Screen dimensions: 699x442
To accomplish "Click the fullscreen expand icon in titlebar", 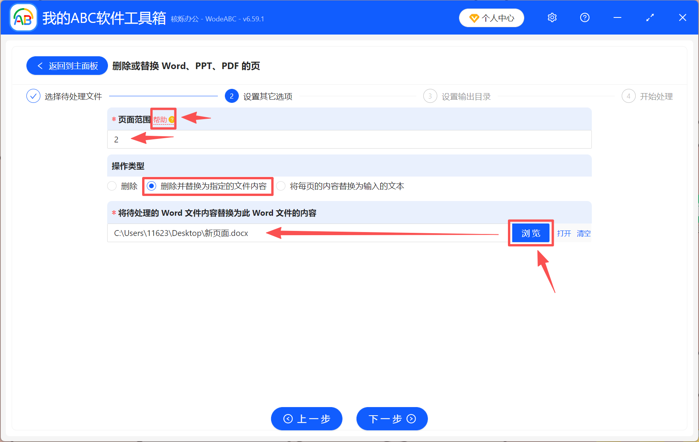I will click(x=650, y=17).
